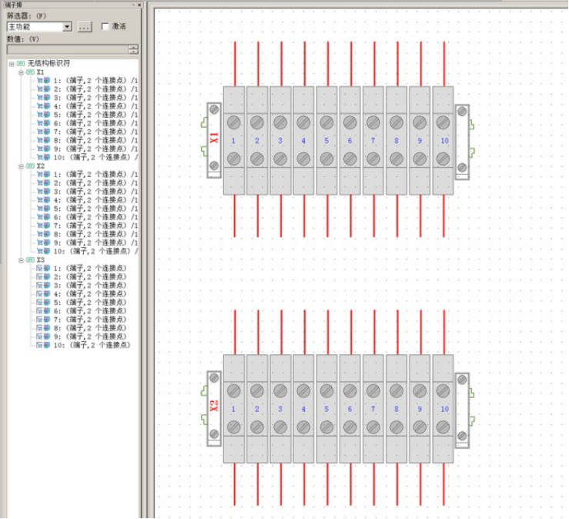The height and width of the screenshot is (519, 569).
Task: Click terminal number 8 on X2 strip drawing
Action: (x=397, y=409)
